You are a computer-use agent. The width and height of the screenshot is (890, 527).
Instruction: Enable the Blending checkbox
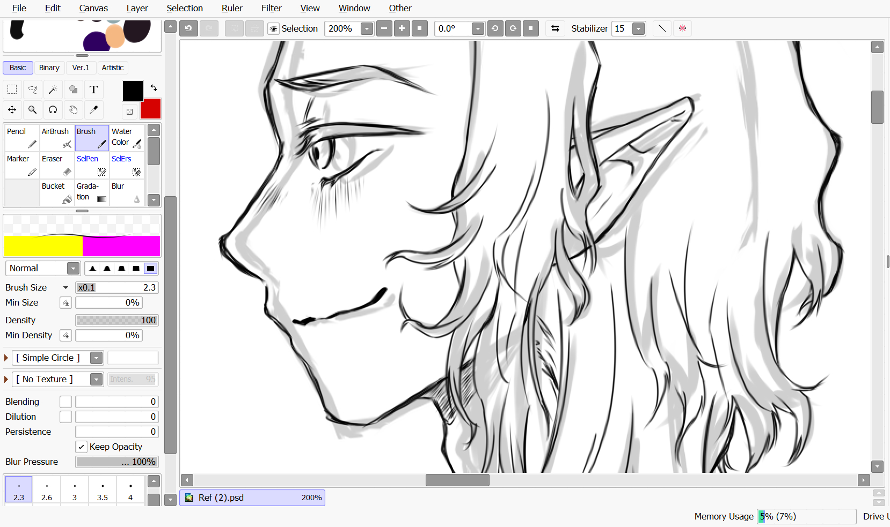[65, 402]
